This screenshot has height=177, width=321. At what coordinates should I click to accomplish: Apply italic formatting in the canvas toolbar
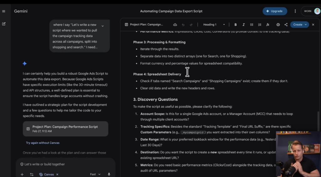tap(244, 25)
